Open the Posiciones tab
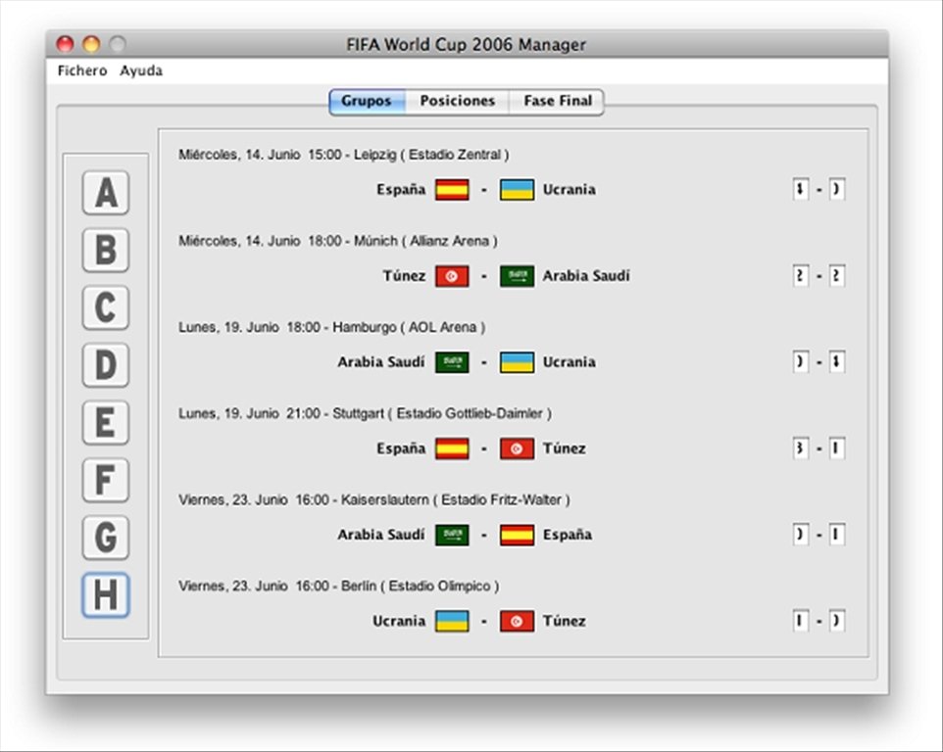This screenshot has width=943, height=752. [457, 101]
